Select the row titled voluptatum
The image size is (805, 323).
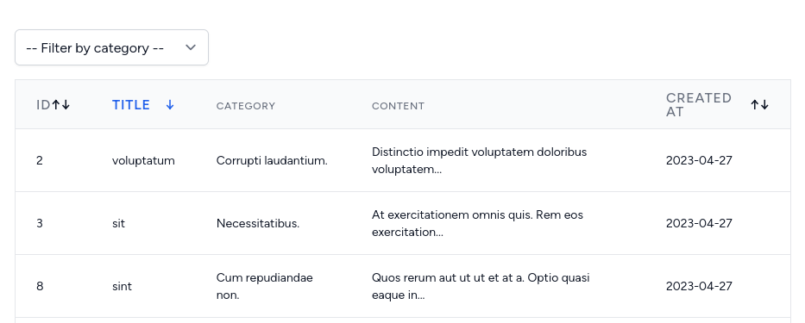click(x=403, y=160)
